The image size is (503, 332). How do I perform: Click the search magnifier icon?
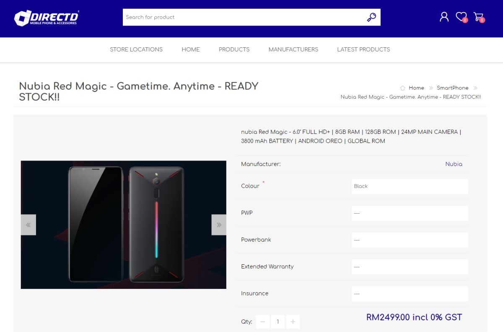[x=371, y=17]
